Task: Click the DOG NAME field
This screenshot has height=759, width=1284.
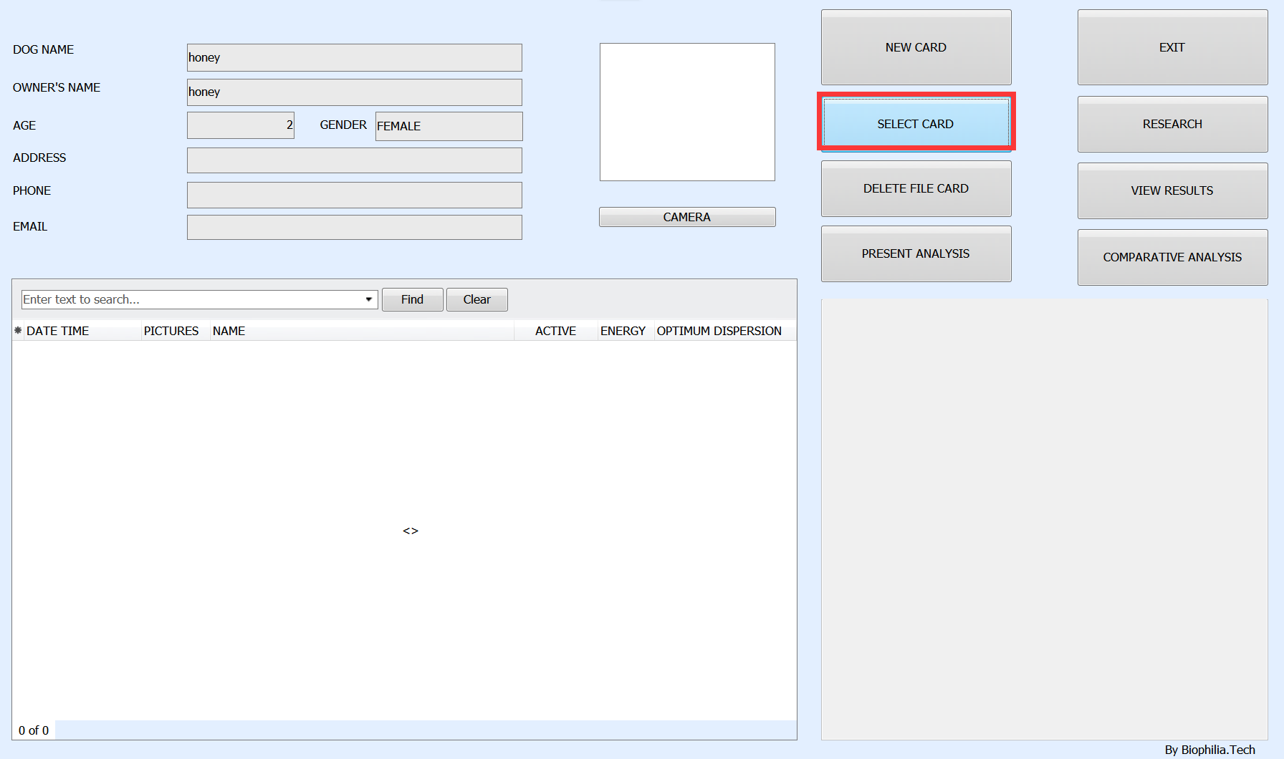Action: click(x=354, y=57)
